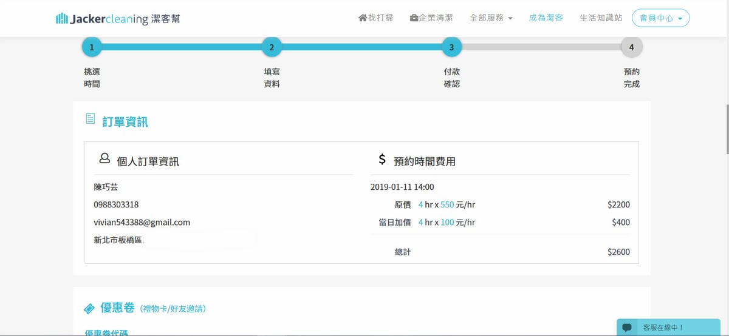
Task: Open the 會員中心 dropdown
Action: [660, 18]
